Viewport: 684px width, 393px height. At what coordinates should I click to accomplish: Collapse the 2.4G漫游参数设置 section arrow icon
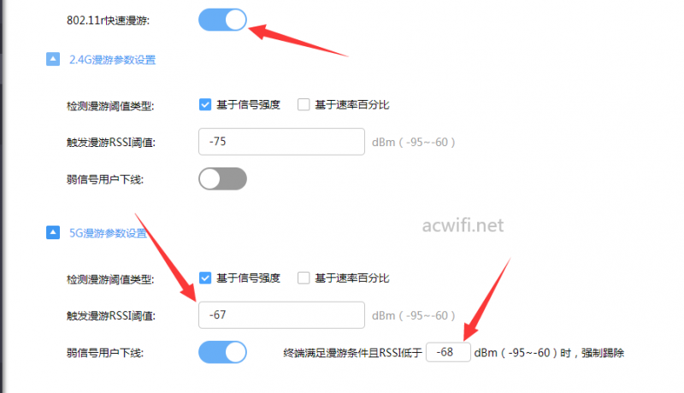[x=53, y=59]
